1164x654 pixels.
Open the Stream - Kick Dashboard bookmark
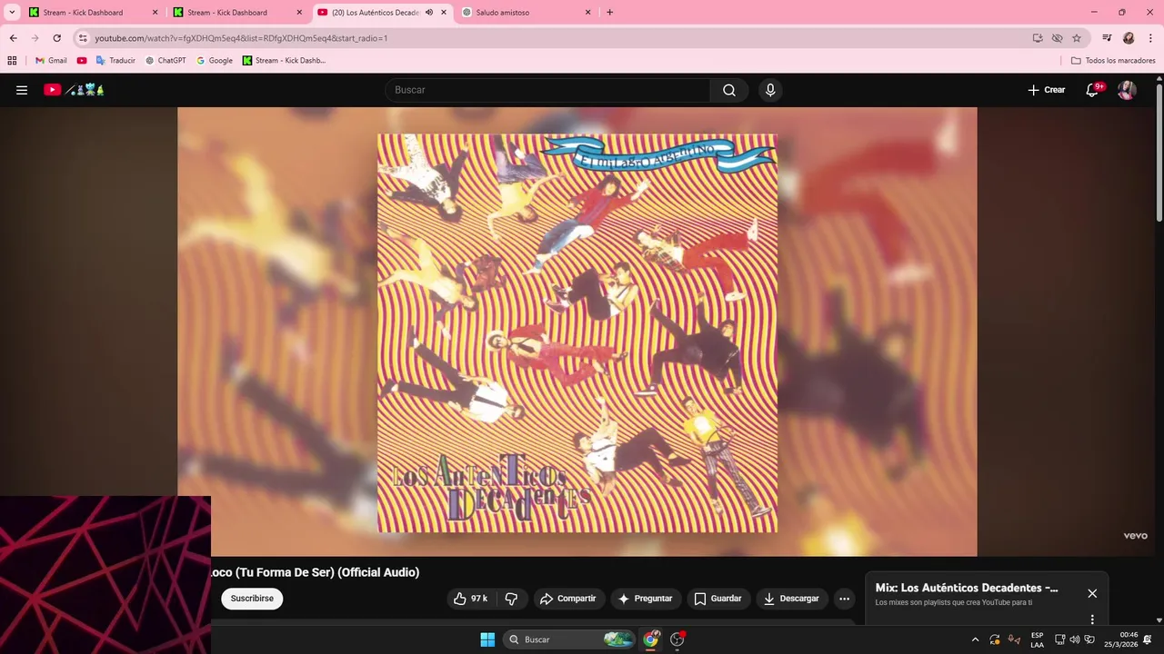(284, 61)
